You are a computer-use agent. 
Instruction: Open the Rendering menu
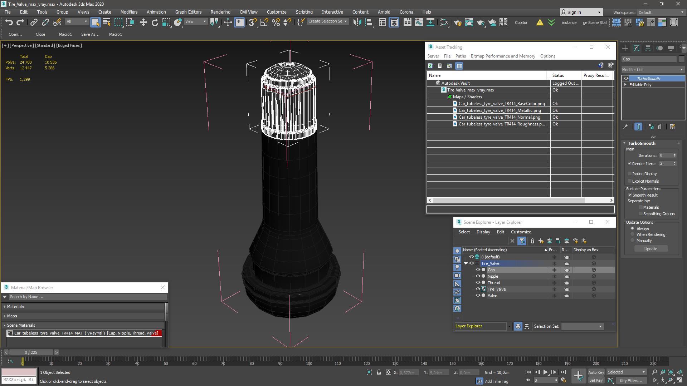pos(220,12)
